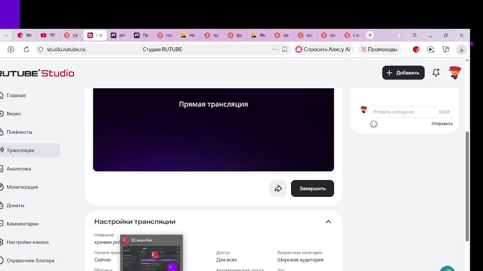Switch to the We tab
Viewport: 483px width, 271px height.
pos(25,35)
